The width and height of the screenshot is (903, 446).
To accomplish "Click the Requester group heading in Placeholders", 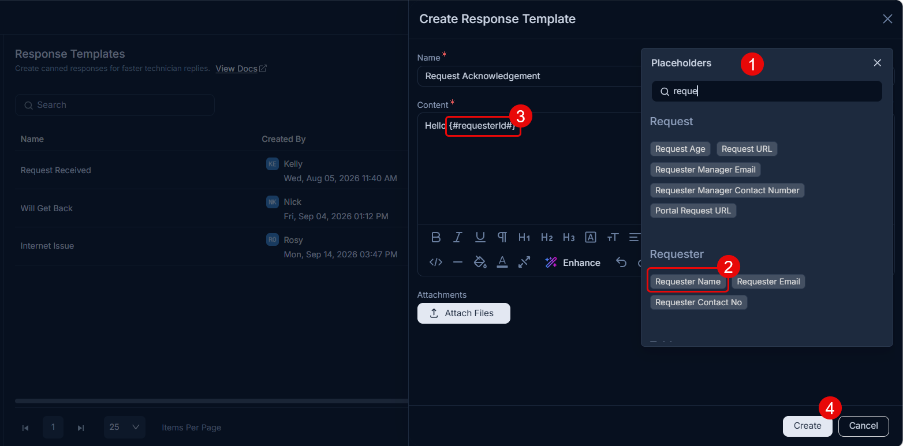I will click(x=677, y=254).
